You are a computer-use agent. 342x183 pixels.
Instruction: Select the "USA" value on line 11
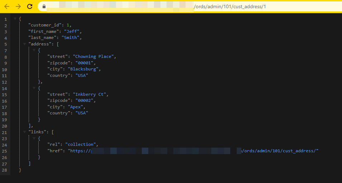82,75
